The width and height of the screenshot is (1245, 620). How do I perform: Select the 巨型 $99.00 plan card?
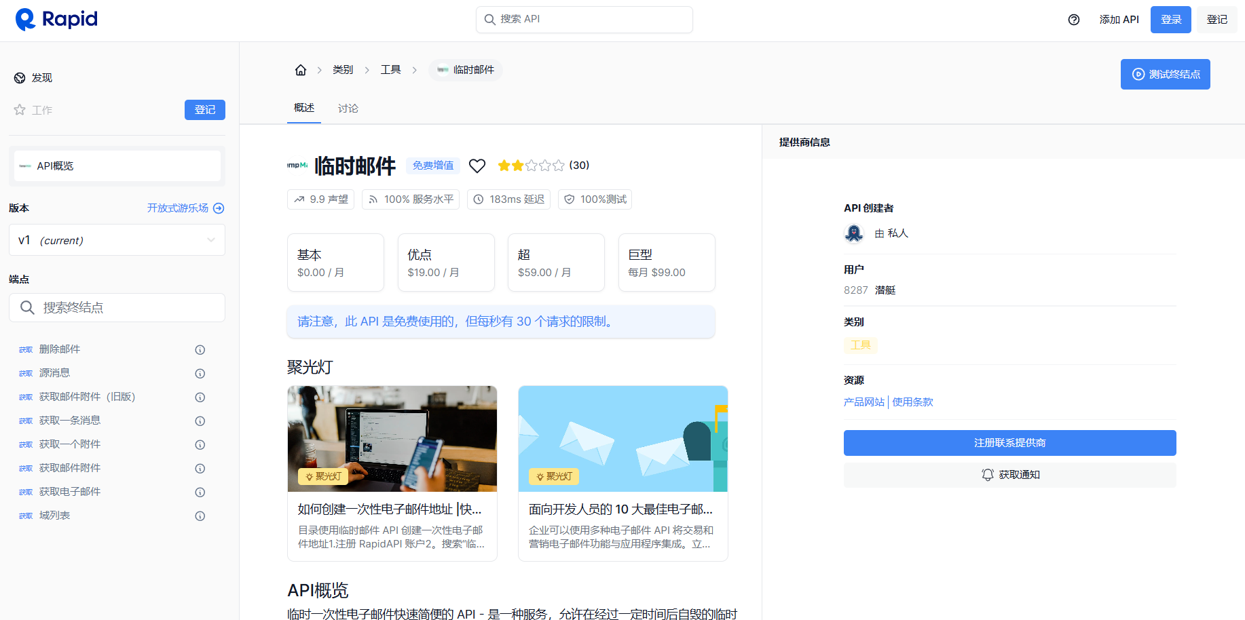(x=667, y=263)
